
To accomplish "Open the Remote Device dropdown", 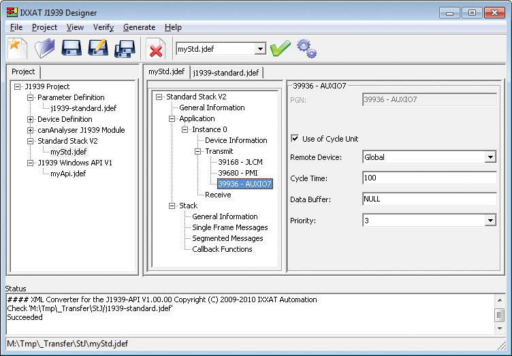I will (490, 157).
